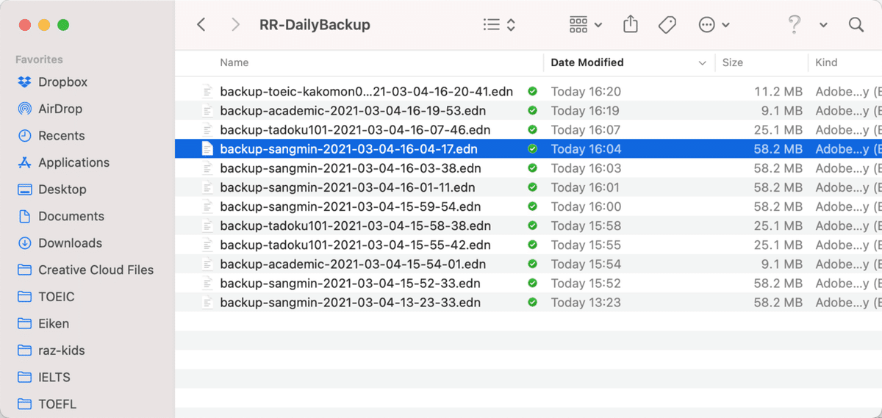Click the 9.1 MB size for Today 15:54

(783, 264)
